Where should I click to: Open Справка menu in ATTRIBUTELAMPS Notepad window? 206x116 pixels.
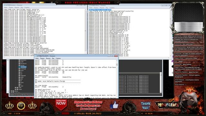coord(58,58)
